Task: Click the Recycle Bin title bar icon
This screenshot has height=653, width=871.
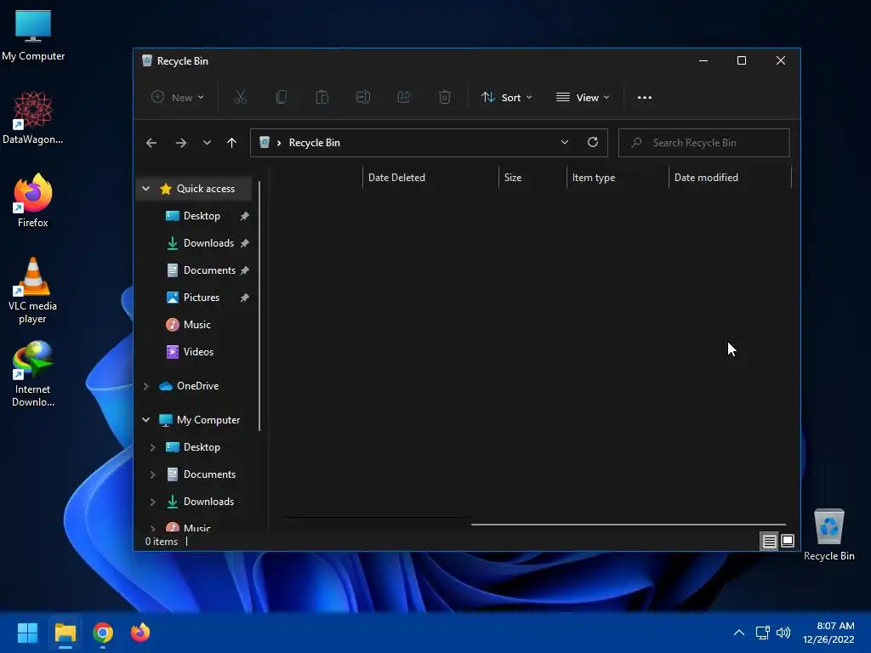Action: pyautogui.click(x=147, y=60)
